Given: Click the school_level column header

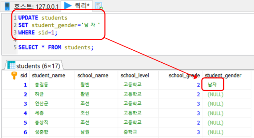Looking at the screenshot, I should [135, 75].
